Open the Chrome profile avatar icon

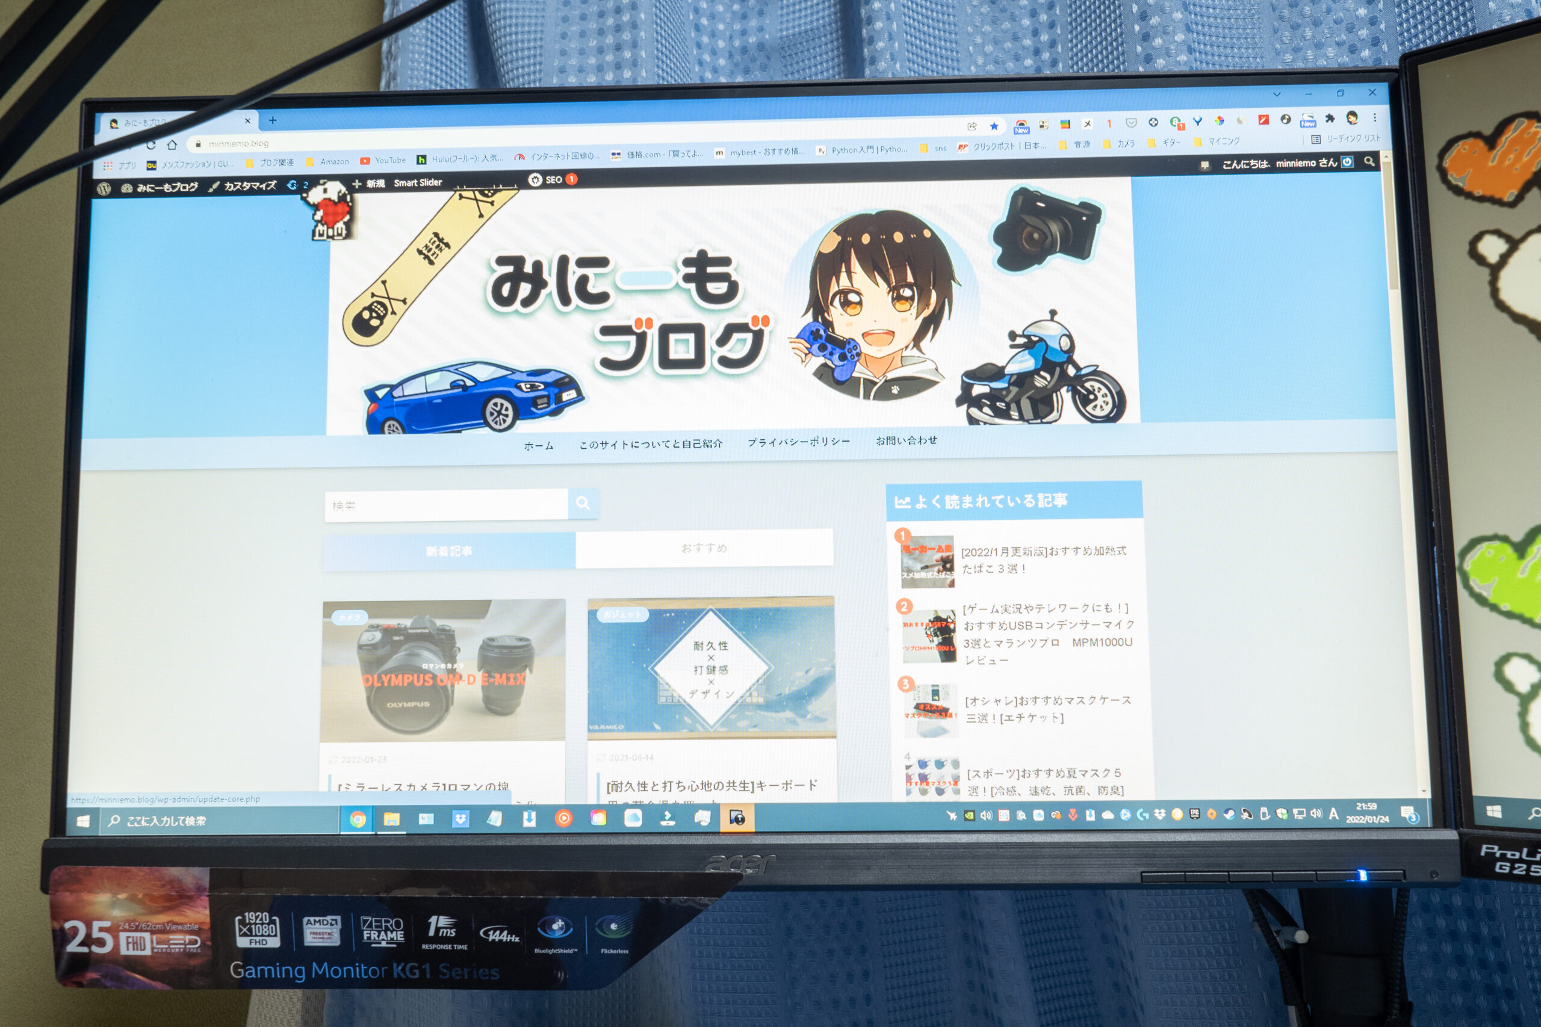point(1351,118)
